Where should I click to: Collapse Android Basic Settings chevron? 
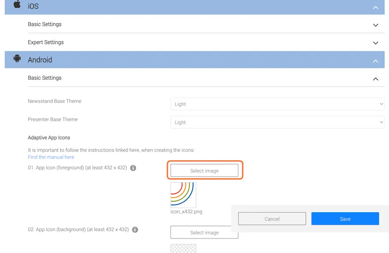point(376,79)
